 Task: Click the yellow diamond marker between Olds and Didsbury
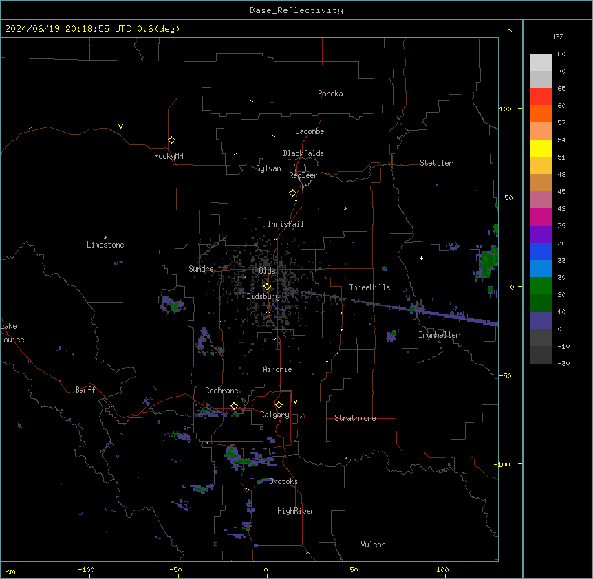[x=267, y=287]
